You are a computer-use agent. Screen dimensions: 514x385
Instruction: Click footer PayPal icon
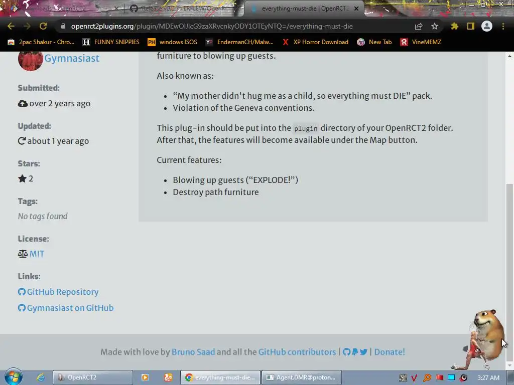click(355, 352)
